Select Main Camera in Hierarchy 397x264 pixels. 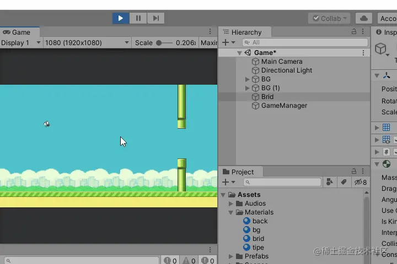pos(282,62)
